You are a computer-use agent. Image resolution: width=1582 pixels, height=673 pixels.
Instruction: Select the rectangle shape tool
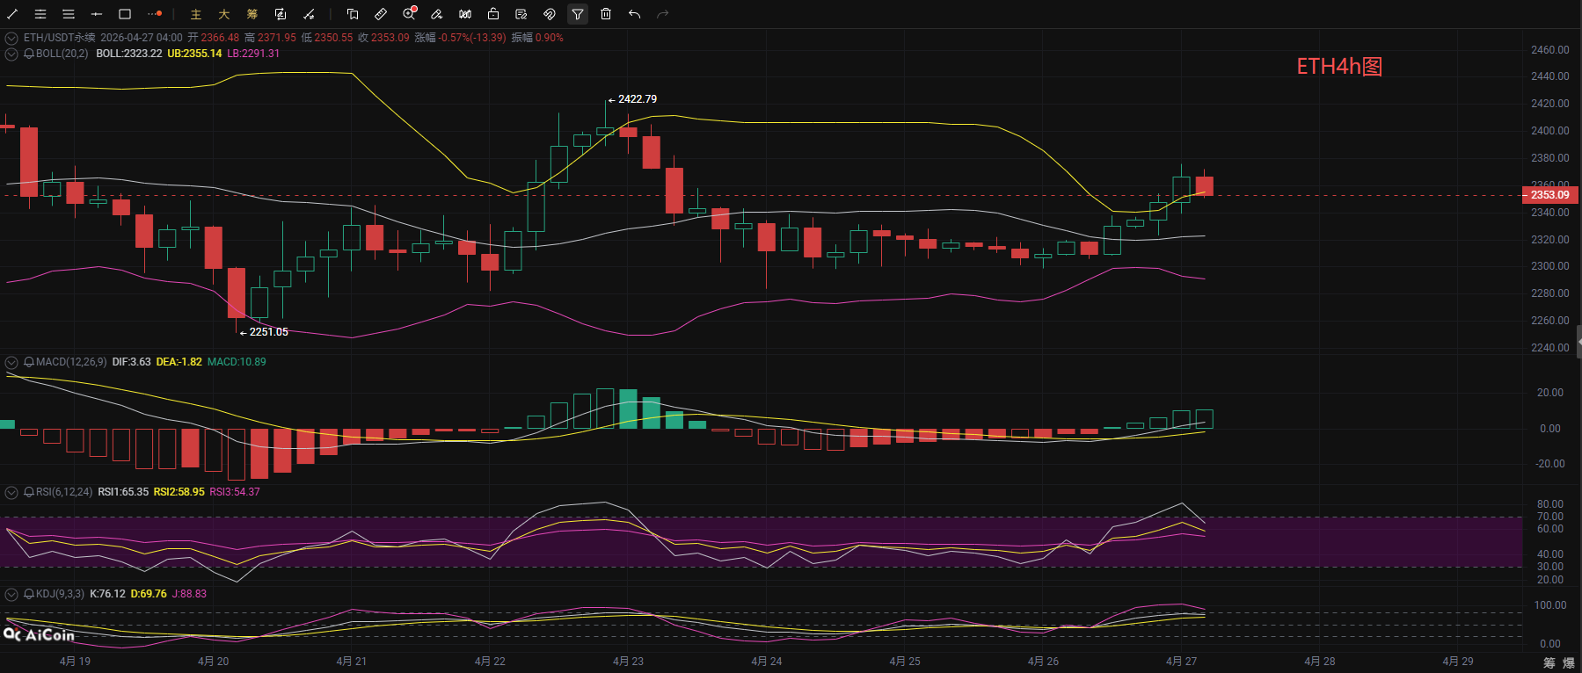coord(125,14)
